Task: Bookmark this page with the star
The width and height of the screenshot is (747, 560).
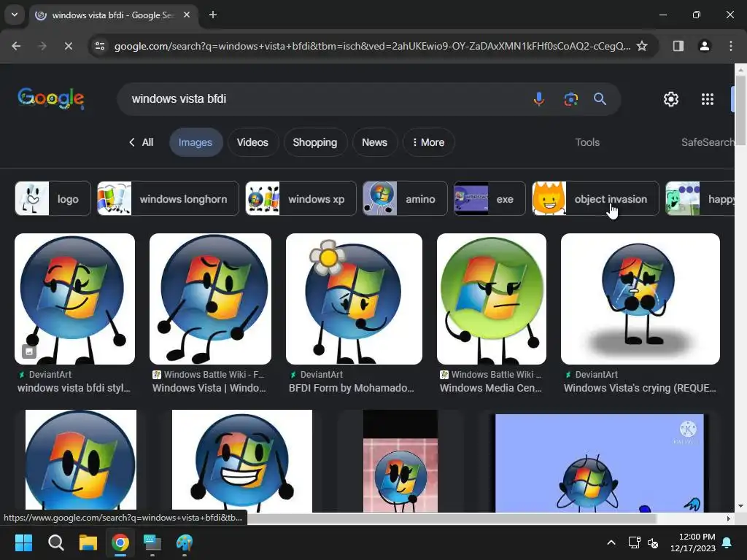Action: click(x=642, y=46)
